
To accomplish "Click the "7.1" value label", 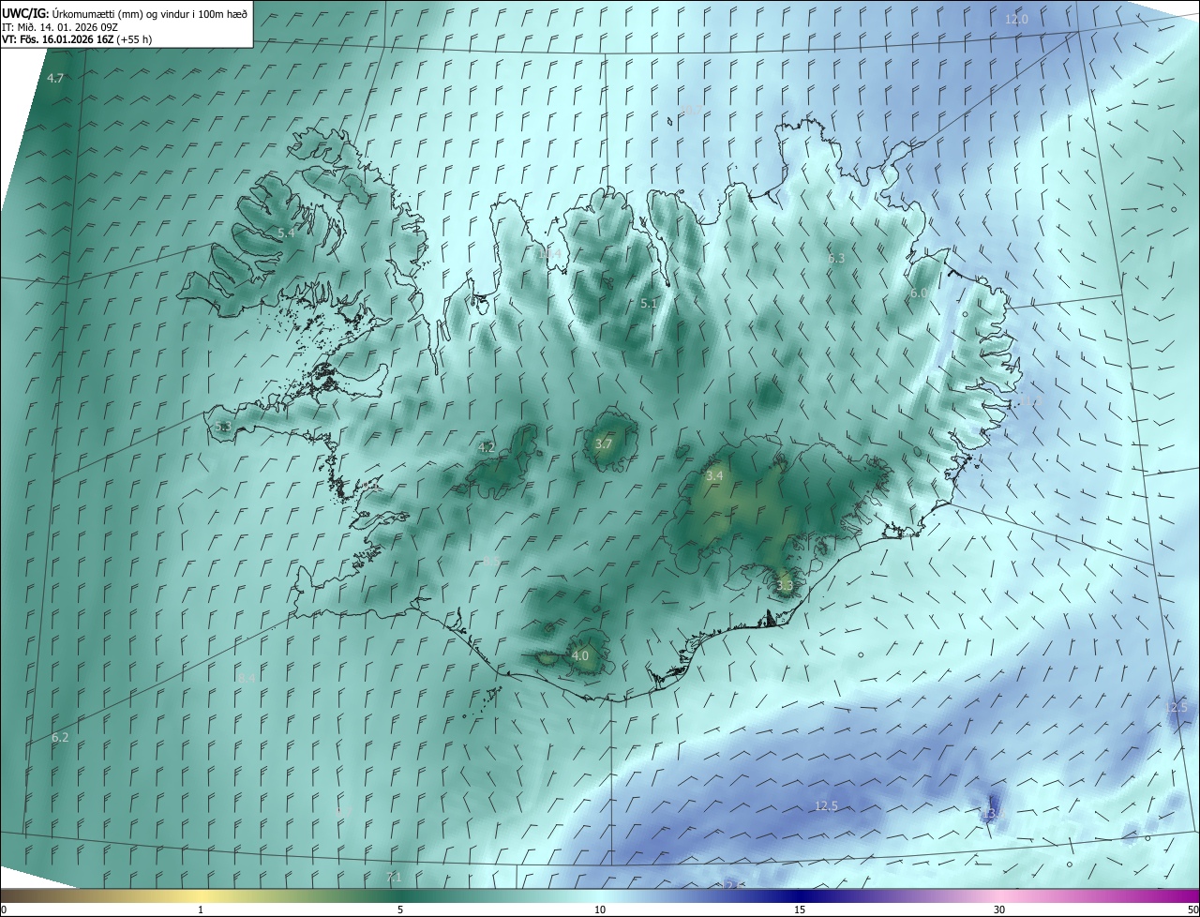I will point(394,878).
